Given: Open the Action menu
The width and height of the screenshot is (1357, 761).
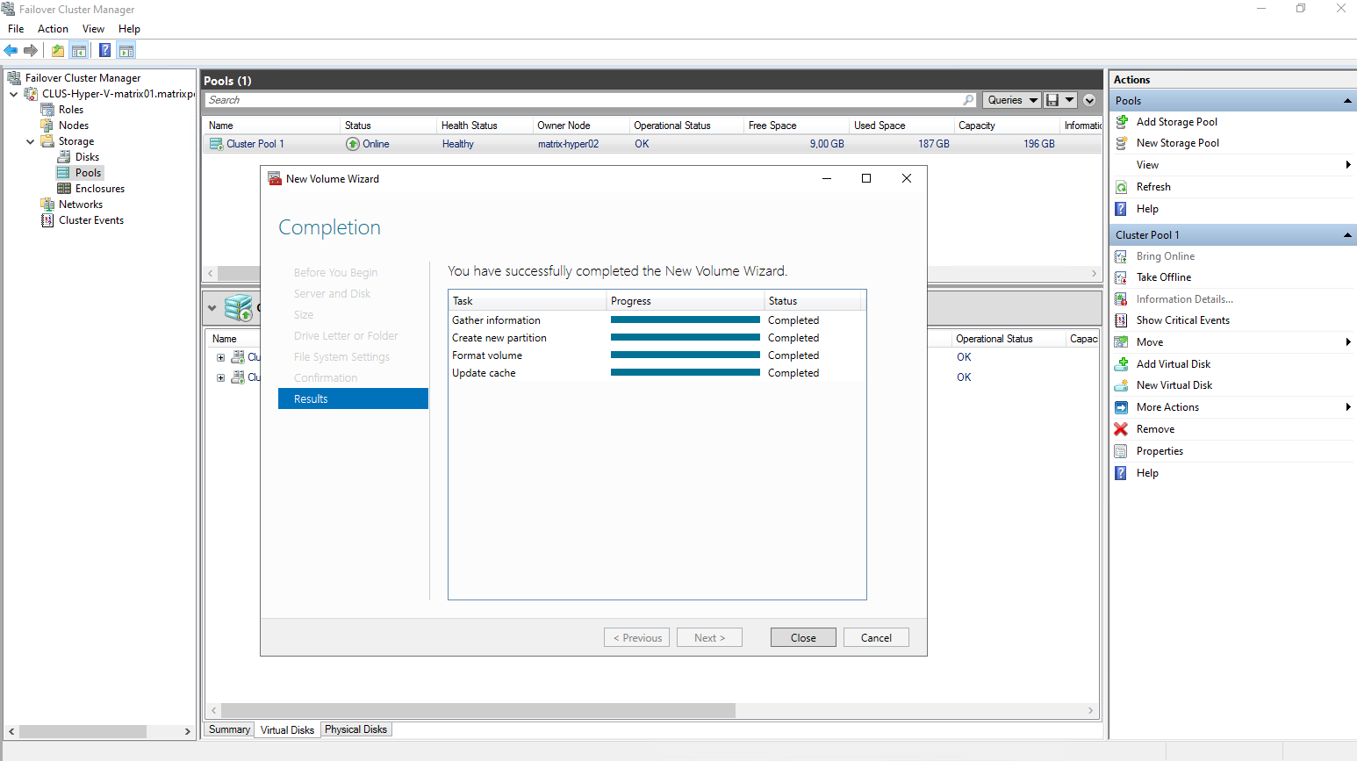Looking at the screenshot, I should 53,29.
